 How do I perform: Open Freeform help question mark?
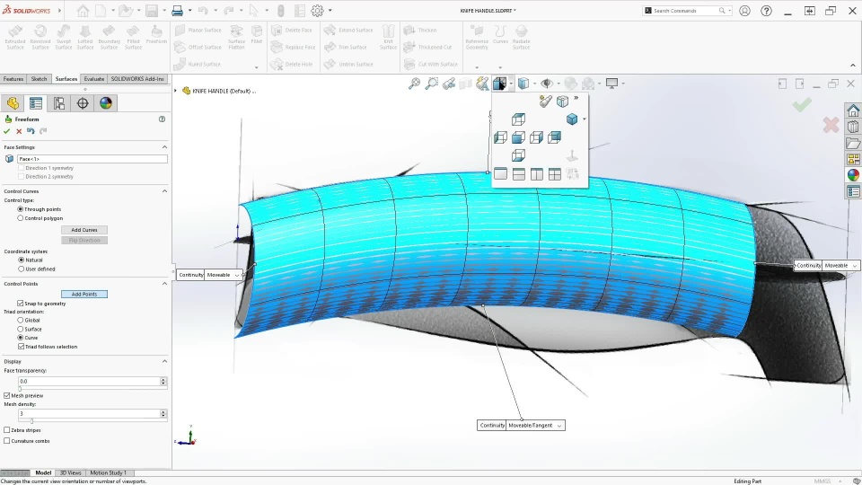point(163,119)
